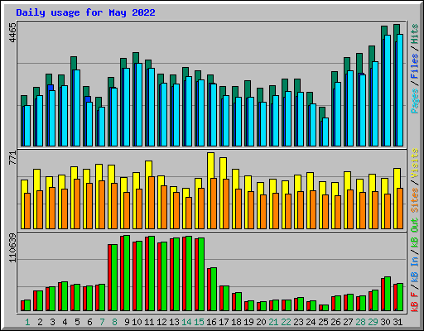The image size is (424, 331).
Task: Click the orange sites bar for day 5
Action: (77, 204)
